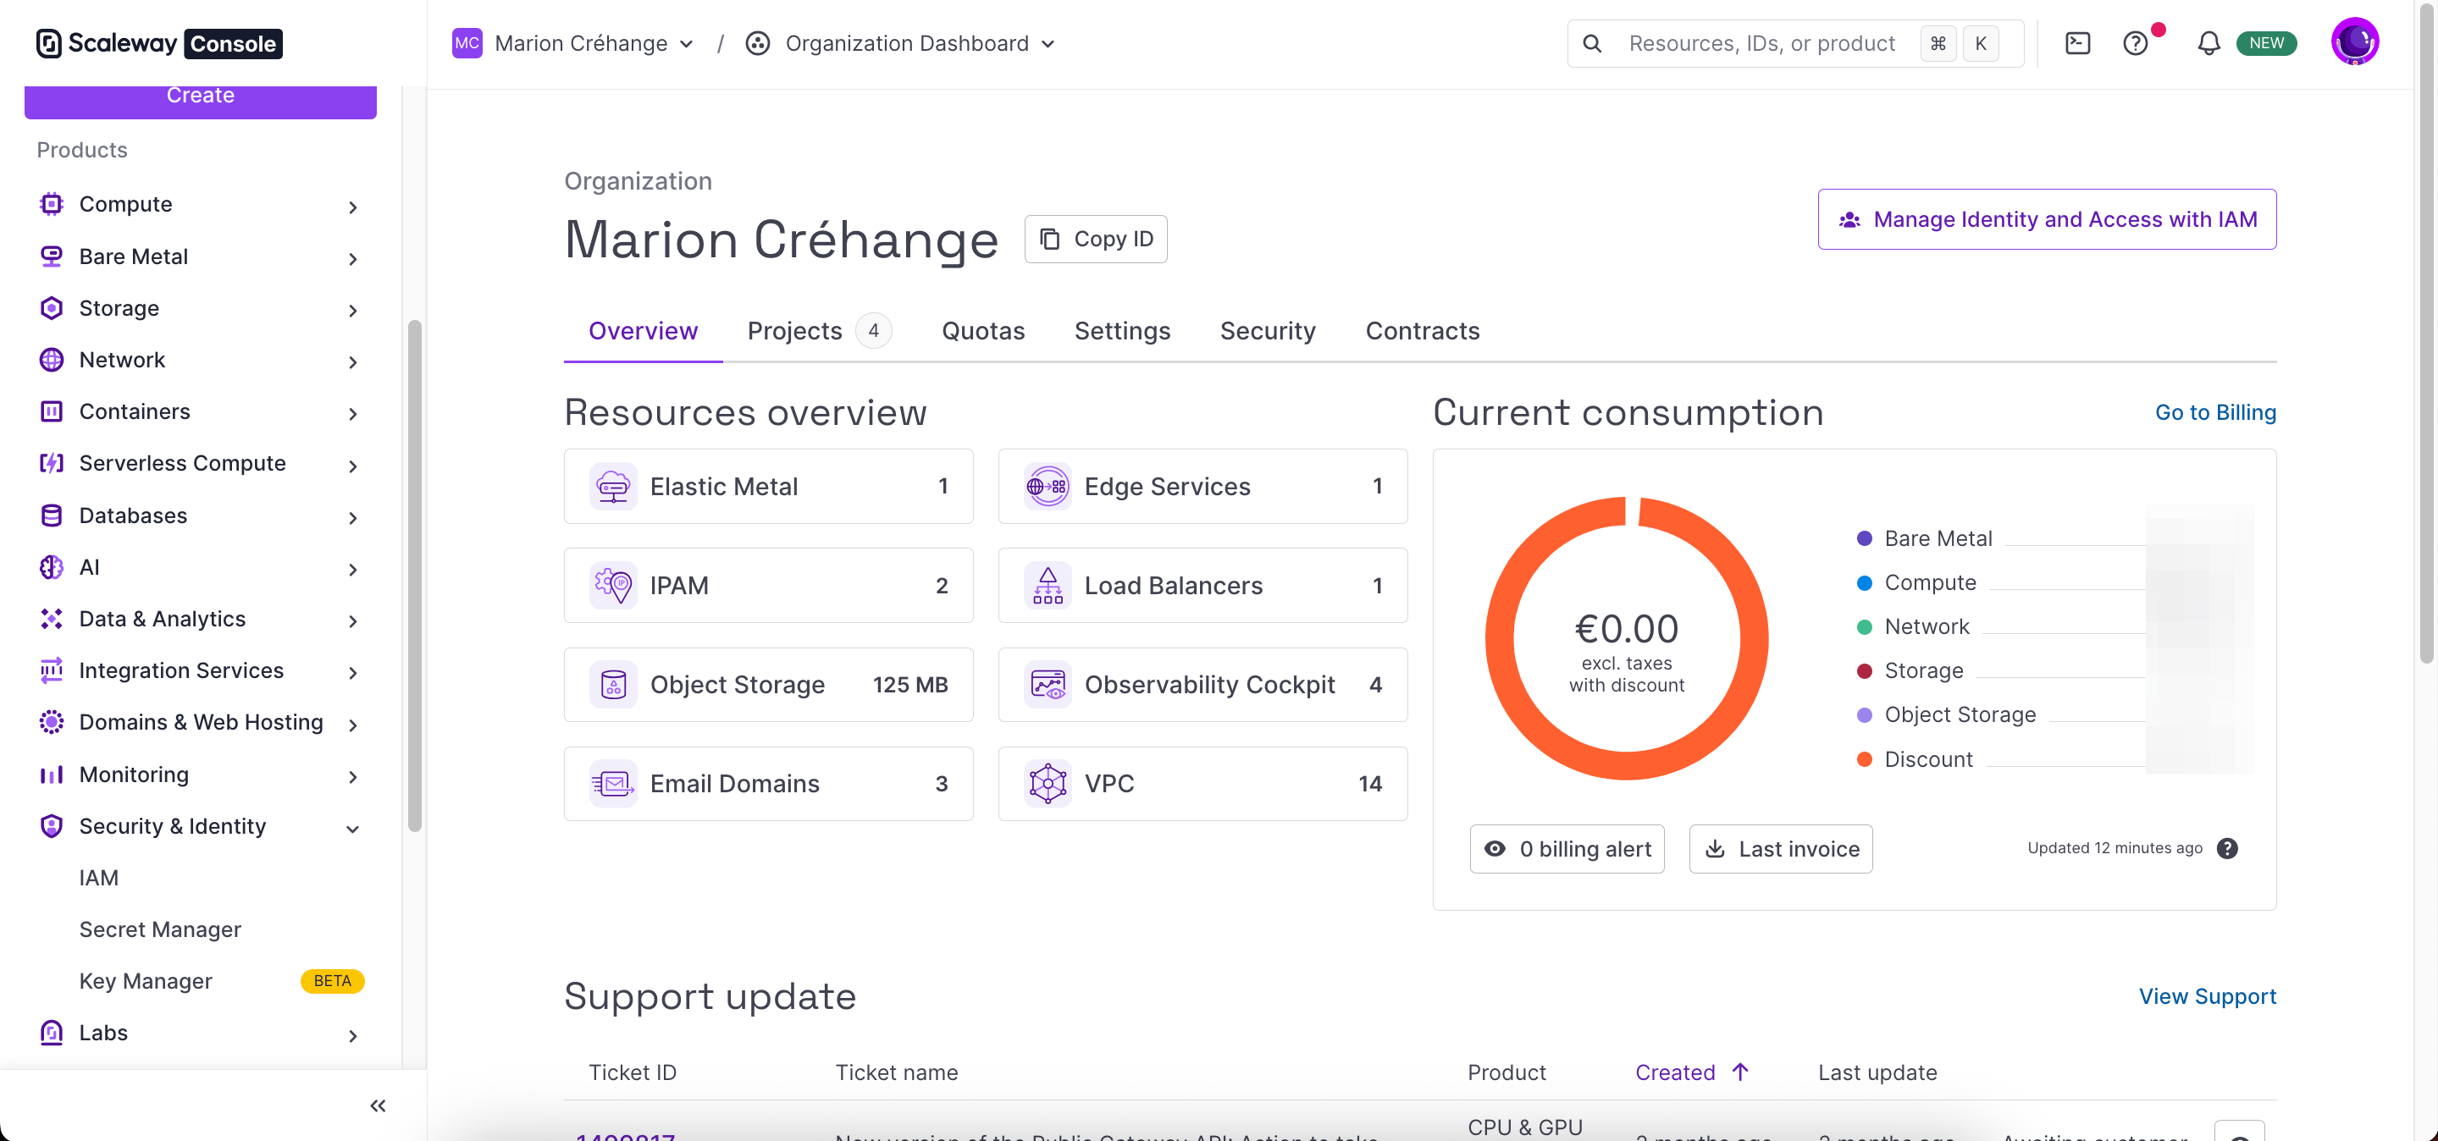Click the Compute chip icon in sidebar
Image resolution: width=2438 pixels, height=1141 pixels.
click(51, 204)
